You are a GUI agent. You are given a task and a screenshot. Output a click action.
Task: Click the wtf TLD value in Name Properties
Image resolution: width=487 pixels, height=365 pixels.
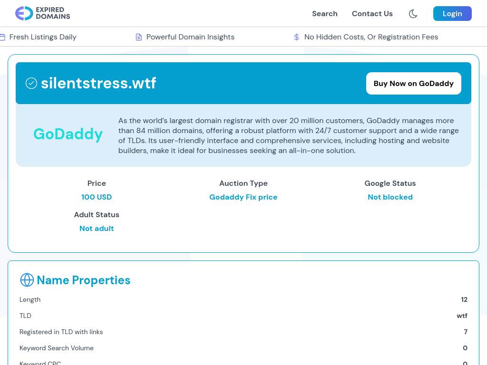tap(462, 316)
